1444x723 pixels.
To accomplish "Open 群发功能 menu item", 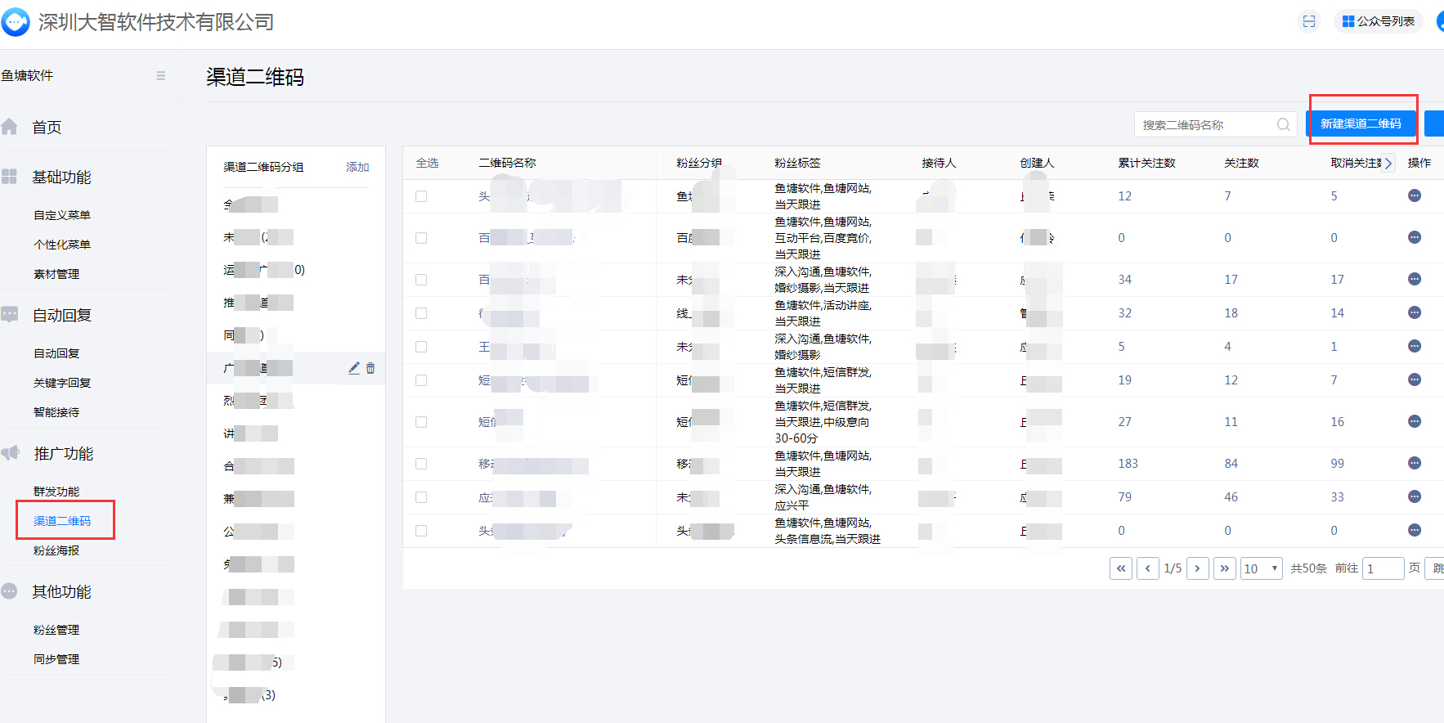I will click(x=56, y=492).
